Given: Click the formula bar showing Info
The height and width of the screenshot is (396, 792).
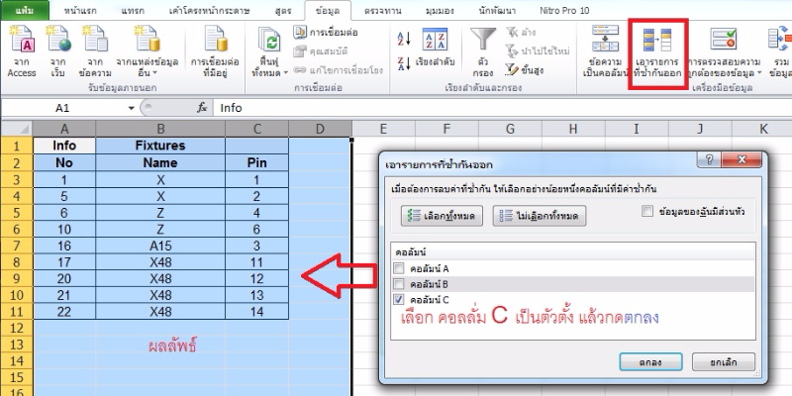Looking at the screenshot, I should coord(503,108).
